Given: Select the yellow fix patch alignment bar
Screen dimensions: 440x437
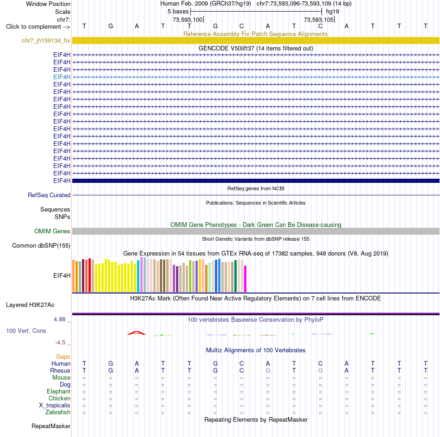Looking at the screenshot, I should coord(256,40).
